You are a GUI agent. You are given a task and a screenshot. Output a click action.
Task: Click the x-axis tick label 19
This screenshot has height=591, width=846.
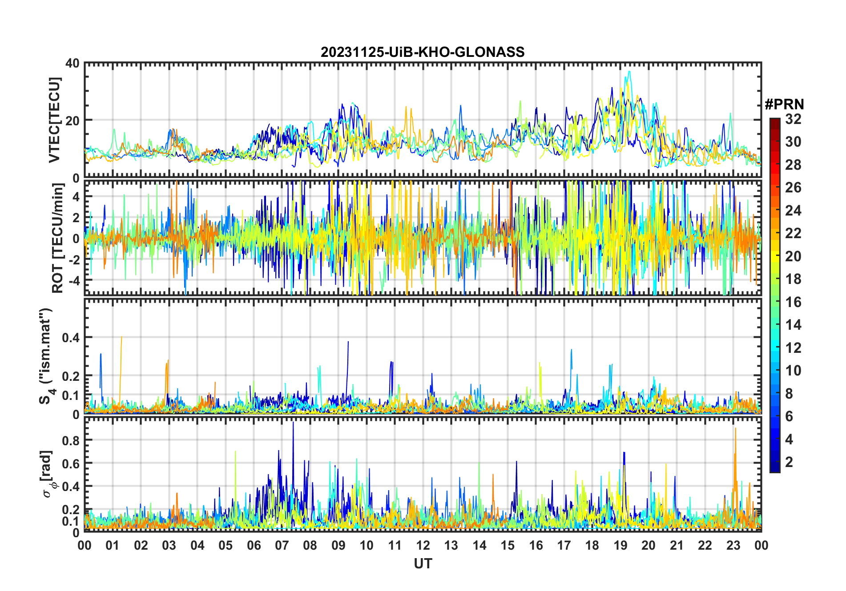[620, 546]
